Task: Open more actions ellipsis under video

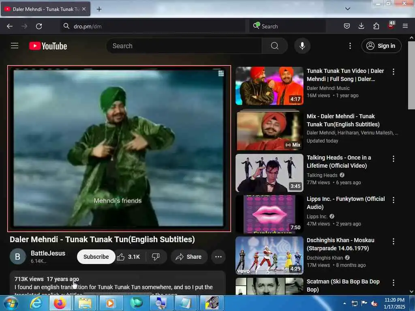Action: pos(218,257)
